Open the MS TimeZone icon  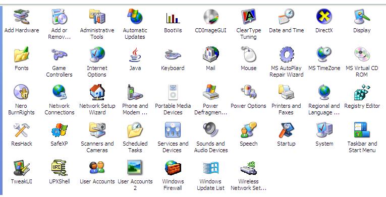324,54
